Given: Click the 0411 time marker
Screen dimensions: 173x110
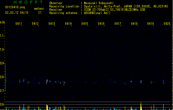Looking at the screenshot, I should click(19, 24).
